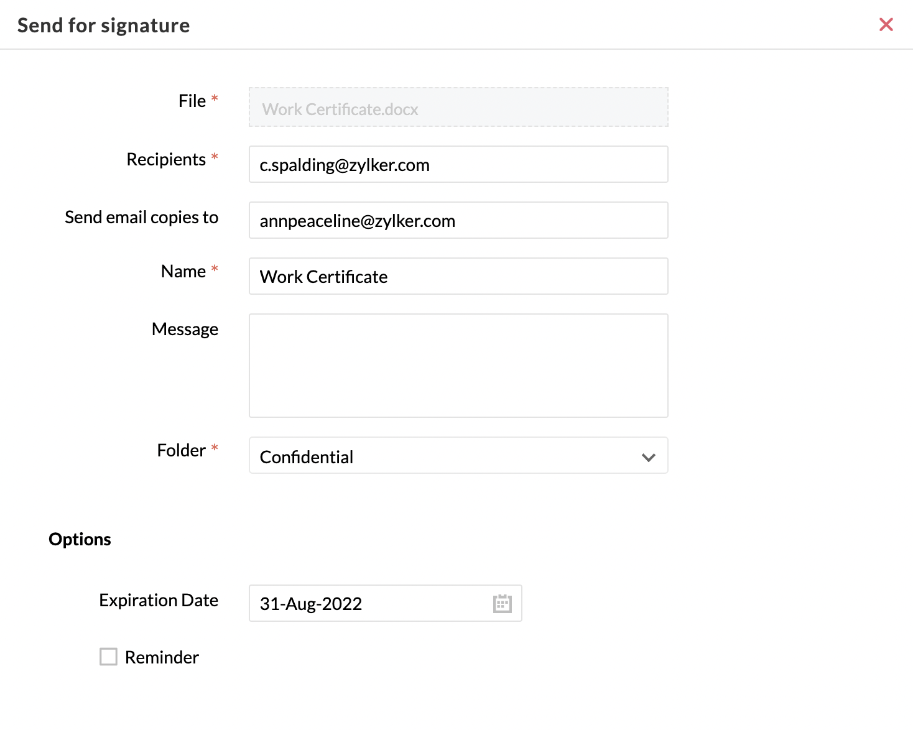Click the Message field label
913x730 pixels.
(185, 329)
